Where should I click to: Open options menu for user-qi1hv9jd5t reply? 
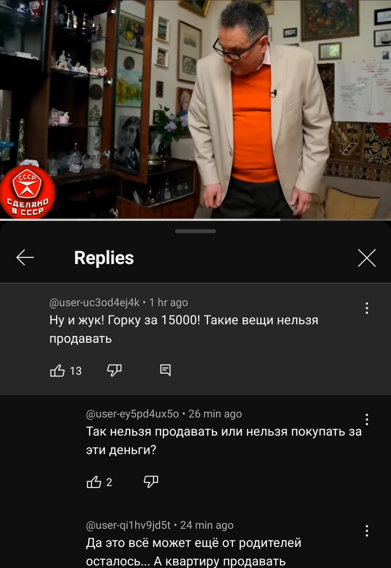point(367,531)
